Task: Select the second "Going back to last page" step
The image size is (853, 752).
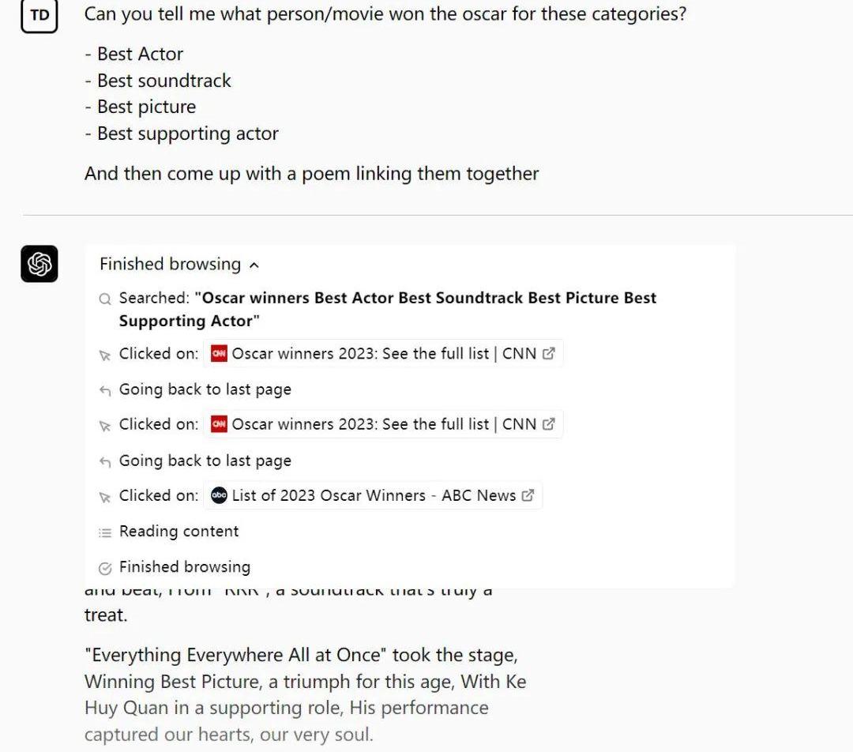Action: [x=205, y=461]
